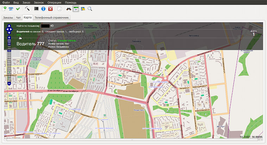Click the 'Майская улица' street label

(x=11, y=101)
